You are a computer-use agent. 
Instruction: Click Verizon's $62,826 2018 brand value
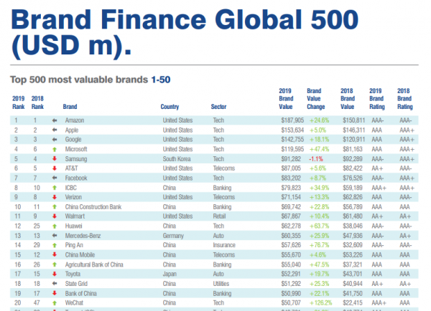coord(353,197)
